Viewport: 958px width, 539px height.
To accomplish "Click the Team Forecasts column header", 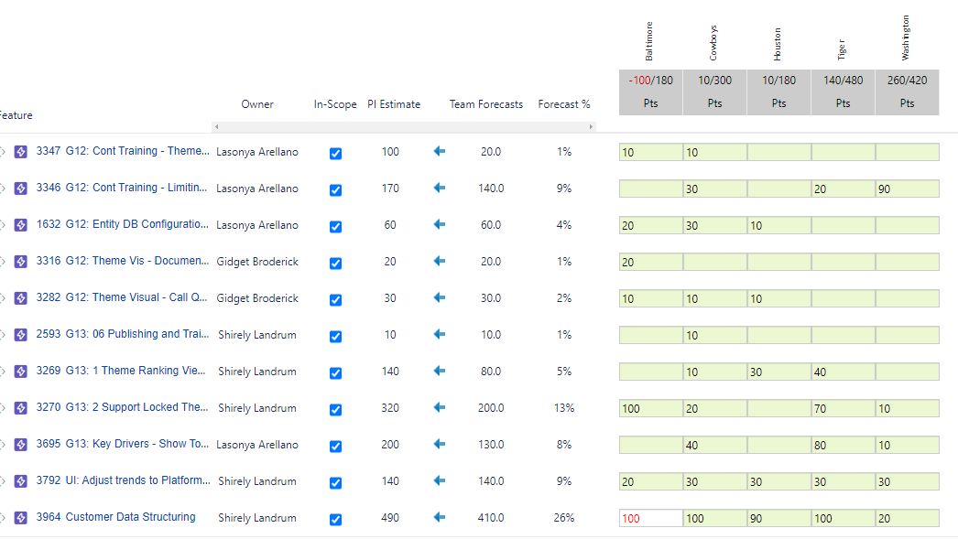I will tap(486, 104).
